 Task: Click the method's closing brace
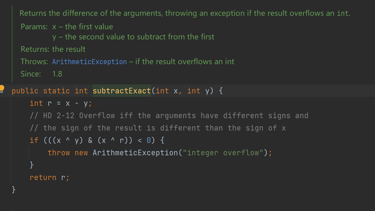click(13, 190)
